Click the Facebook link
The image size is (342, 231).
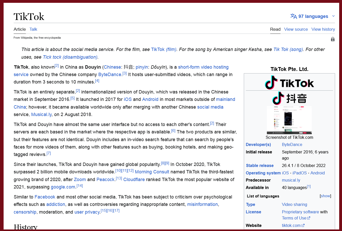click(45, 197)
